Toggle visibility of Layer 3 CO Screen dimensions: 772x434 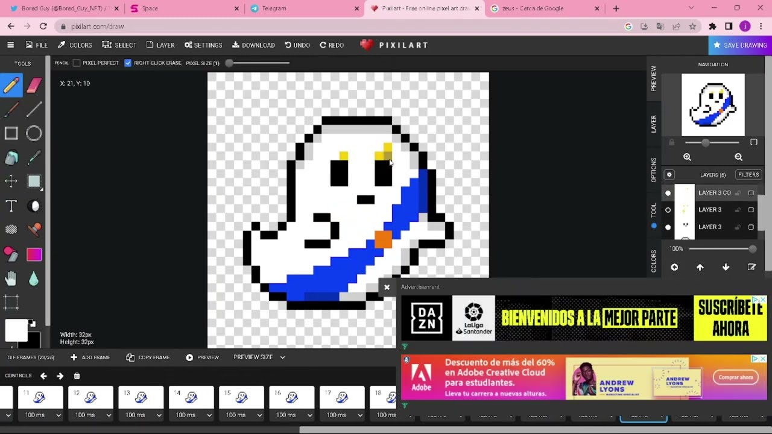pyautogui.click(x=668, y=193)
